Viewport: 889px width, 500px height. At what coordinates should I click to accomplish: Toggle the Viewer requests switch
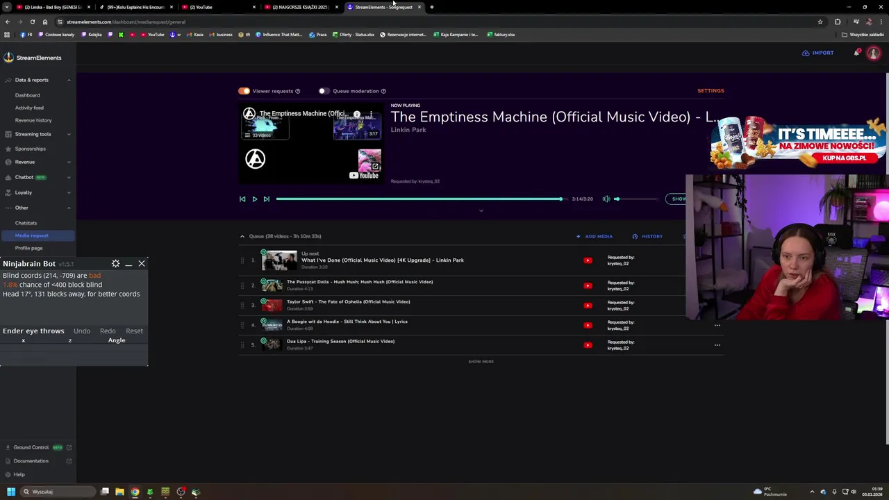[x=244, y=91]
